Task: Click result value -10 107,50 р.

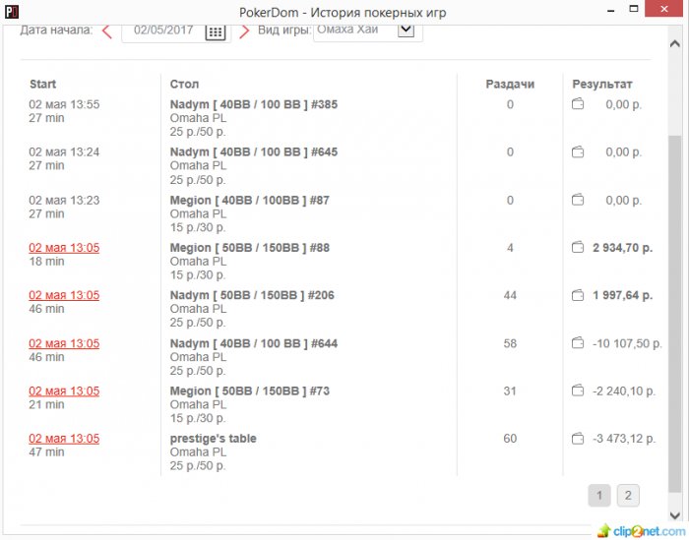Action: click(627, 343)
